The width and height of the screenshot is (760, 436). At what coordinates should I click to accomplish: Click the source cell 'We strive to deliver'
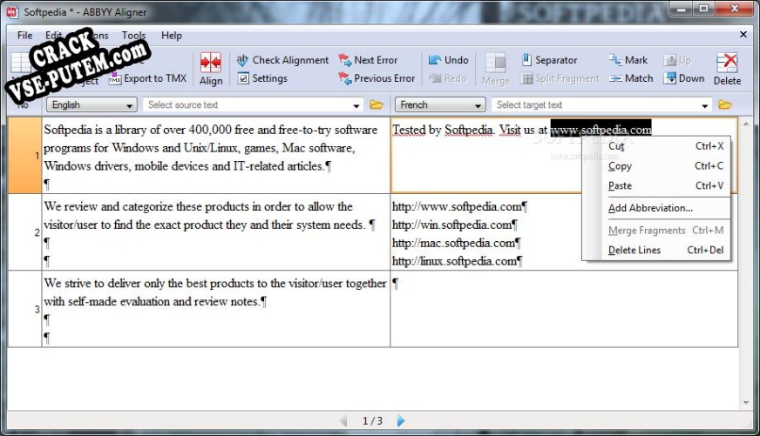[x=215, y=309]
